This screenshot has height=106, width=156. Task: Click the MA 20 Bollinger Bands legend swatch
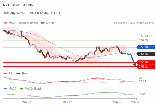point(5,23)
